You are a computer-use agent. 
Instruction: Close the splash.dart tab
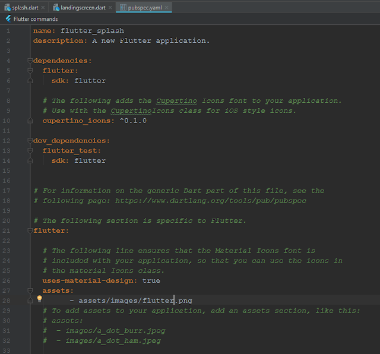(43, 8)
